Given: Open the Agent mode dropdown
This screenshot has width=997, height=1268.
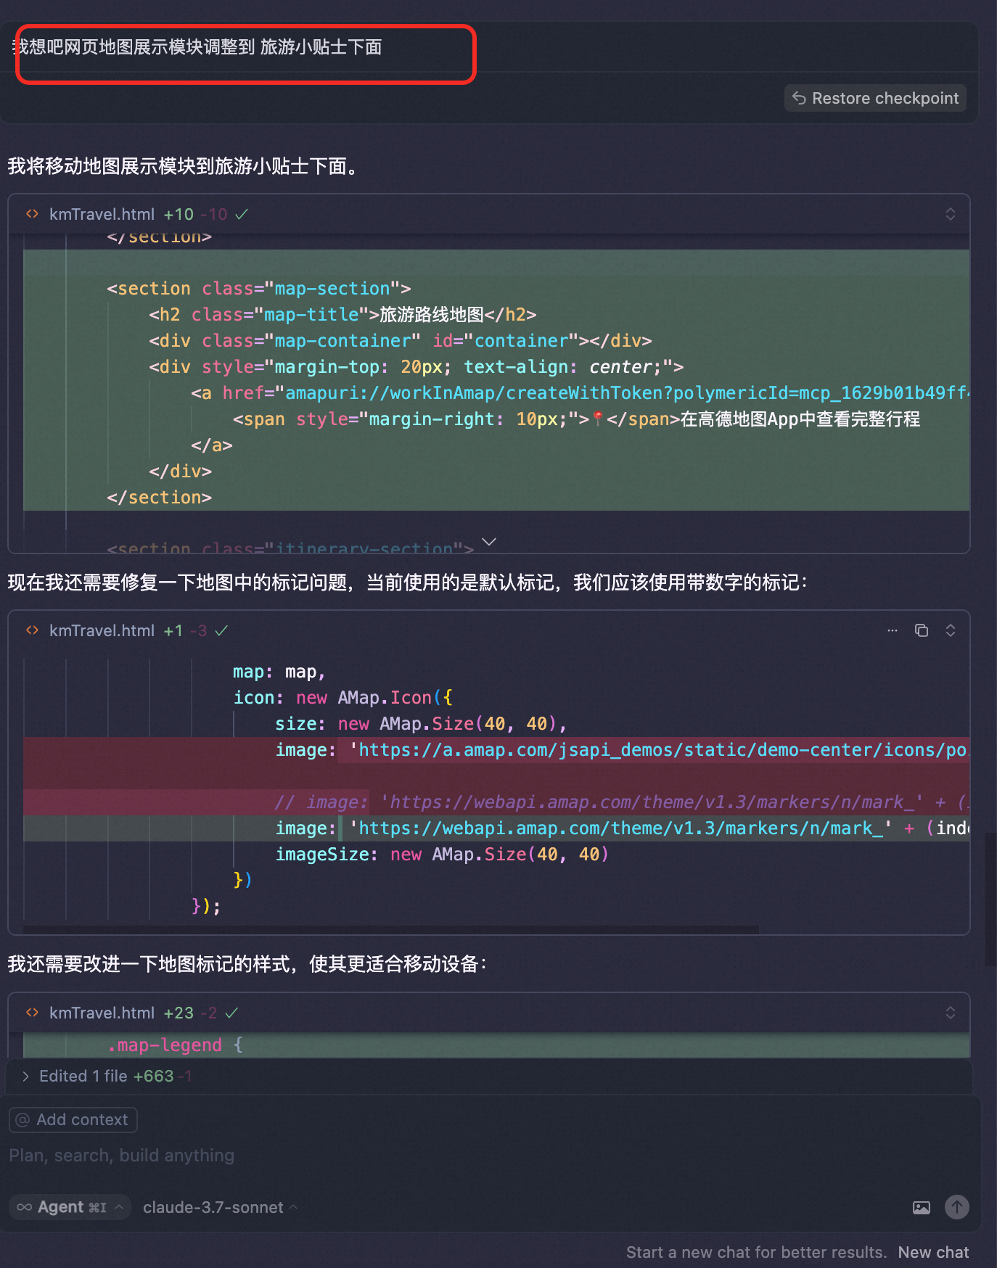Looking at the screenshot, I should (70, 1207).
